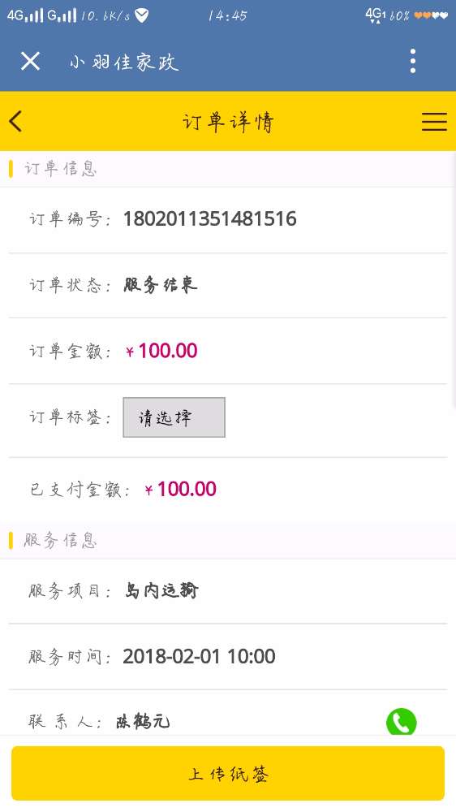Tap the service item 岛内运输

(x=161, y=590)
